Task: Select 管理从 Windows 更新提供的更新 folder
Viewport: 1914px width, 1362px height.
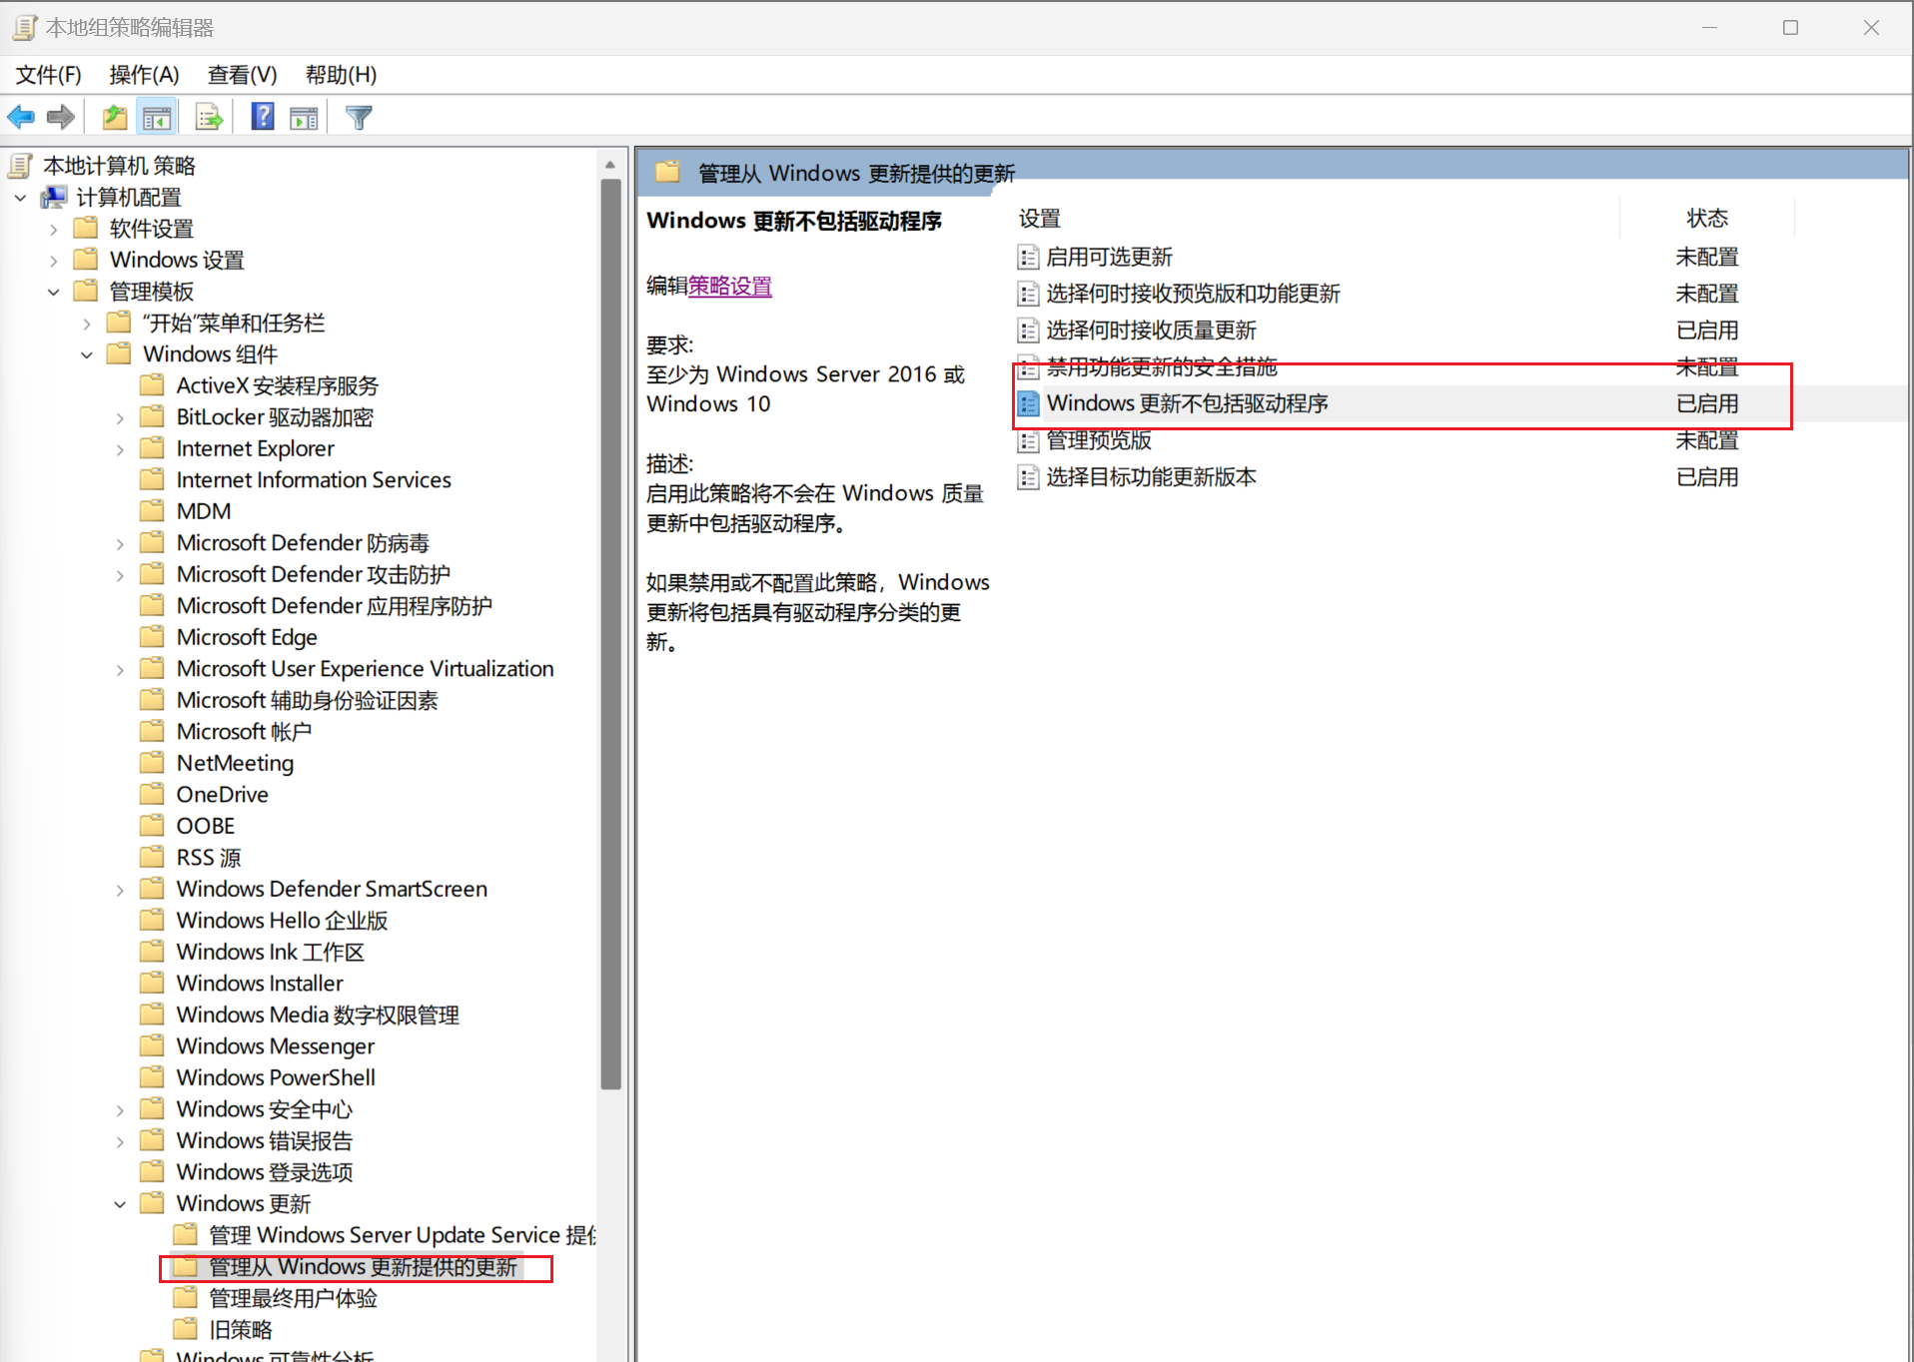Action: pyautogui.click(x=363, y=1267)
